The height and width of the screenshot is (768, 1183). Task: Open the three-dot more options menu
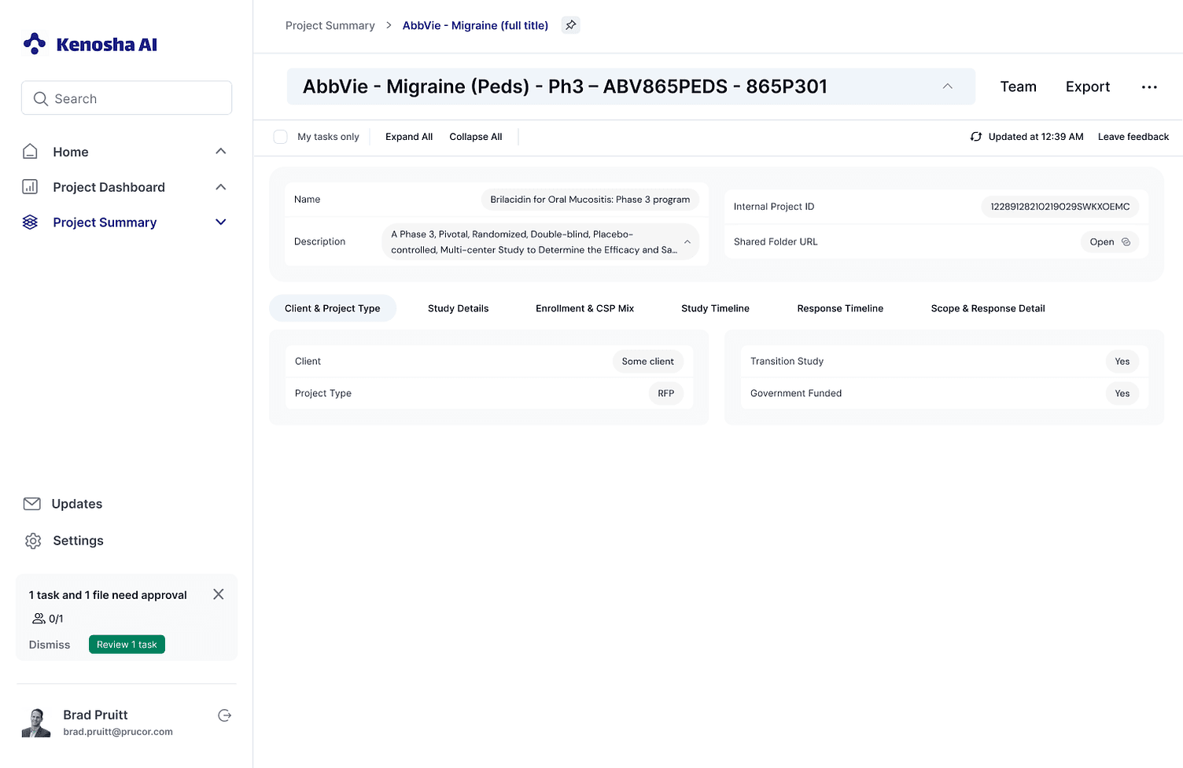1149,87
